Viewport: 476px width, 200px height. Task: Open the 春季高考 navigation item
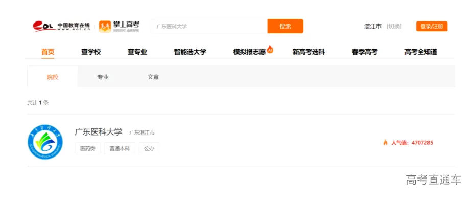pyautogui.click(x=365, y=52)
